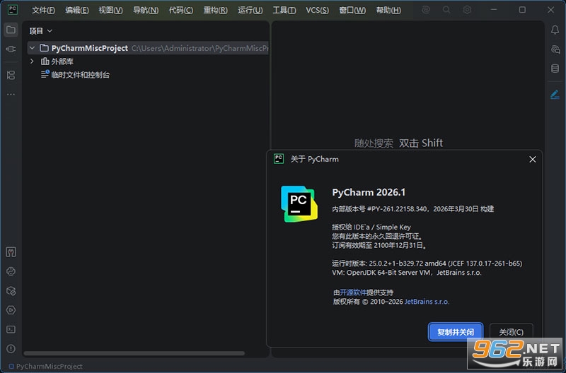Open the 窗口(W) menu

[352, 10]
